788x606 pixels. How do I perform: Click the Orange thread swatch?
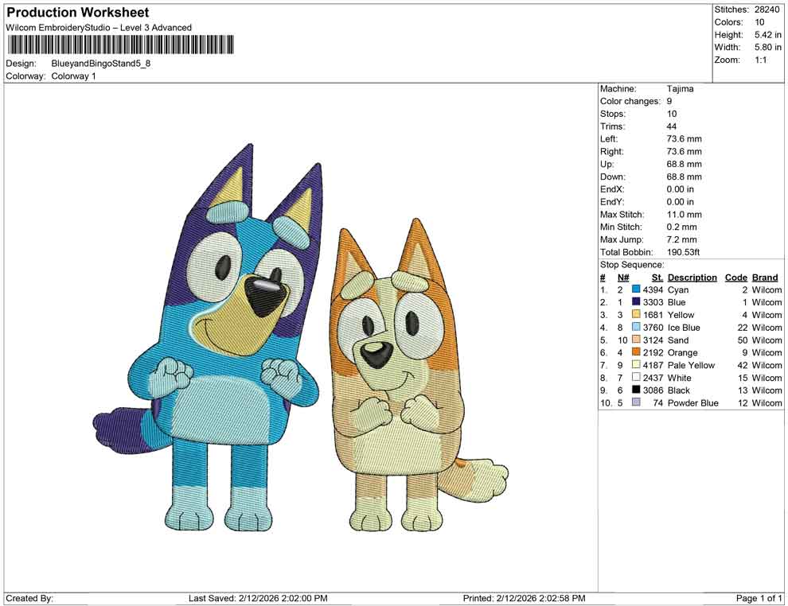pos(634,352)
